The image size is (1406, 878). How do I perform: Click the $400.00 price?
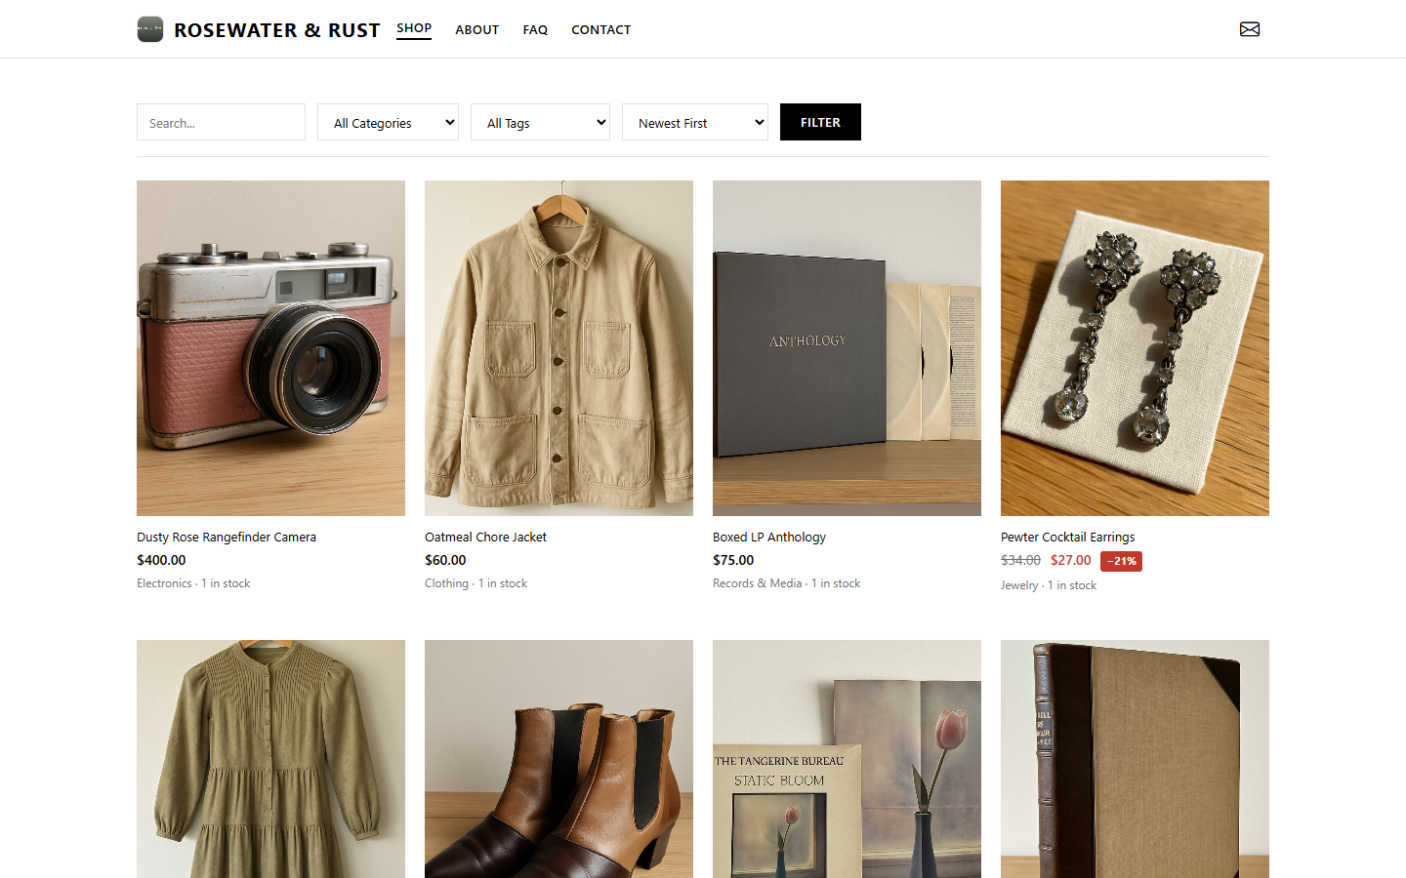coord(161,560)
